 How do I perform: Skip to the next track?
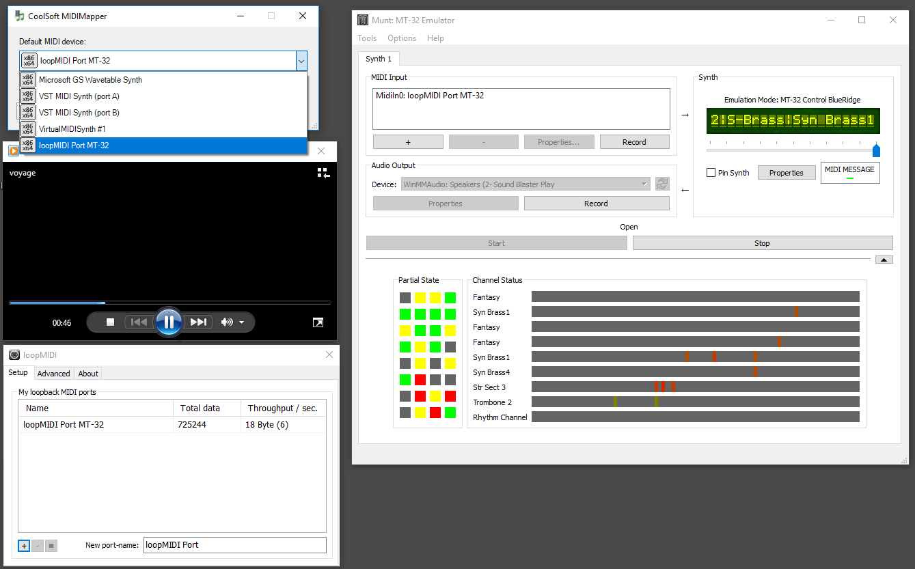click(198, 322)
